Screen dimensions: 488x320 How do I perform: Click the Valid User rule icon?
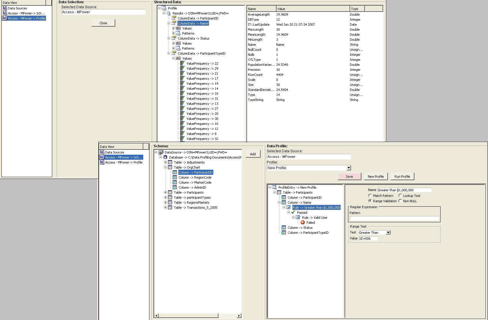(x=298, y=218)
